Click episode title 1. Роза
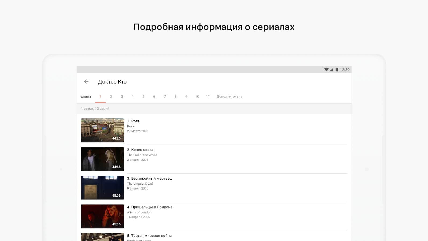Screen dimensions: 428x241 pos(133,121)
